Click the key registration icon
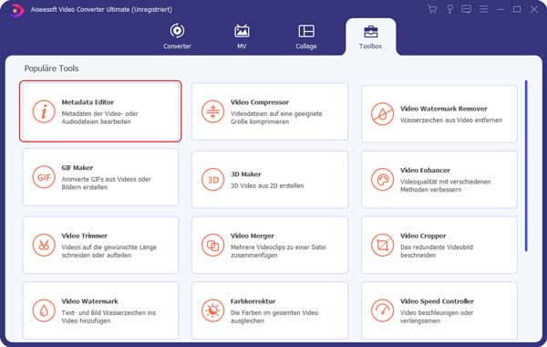This screenshot has width=547, height=347. click(x=449, y=9)
